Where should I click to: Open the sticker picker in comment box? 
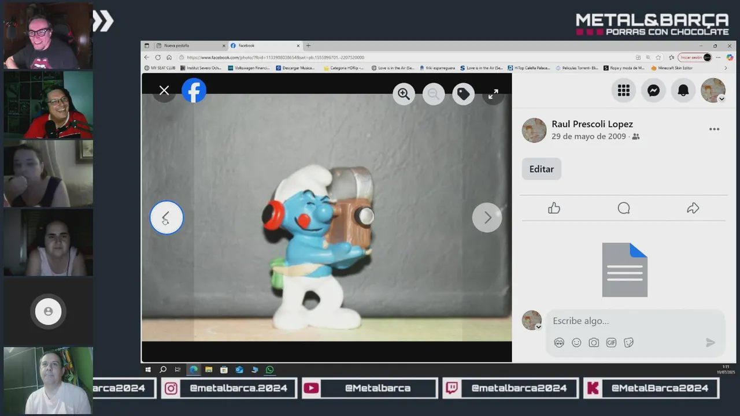pos(628,343)
